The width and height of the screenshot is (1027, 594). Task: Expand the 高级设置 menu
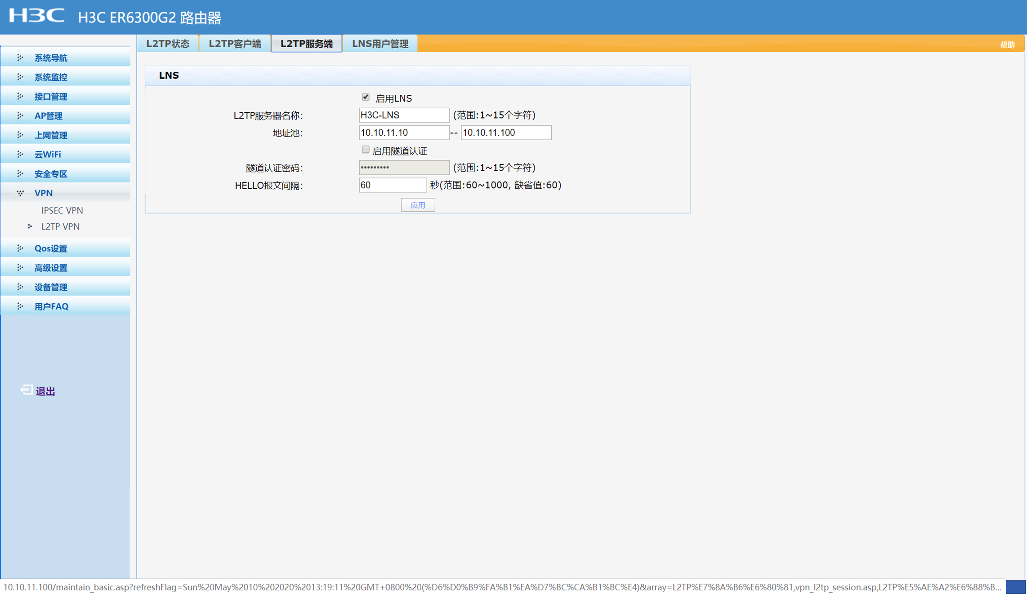[51, 267]
